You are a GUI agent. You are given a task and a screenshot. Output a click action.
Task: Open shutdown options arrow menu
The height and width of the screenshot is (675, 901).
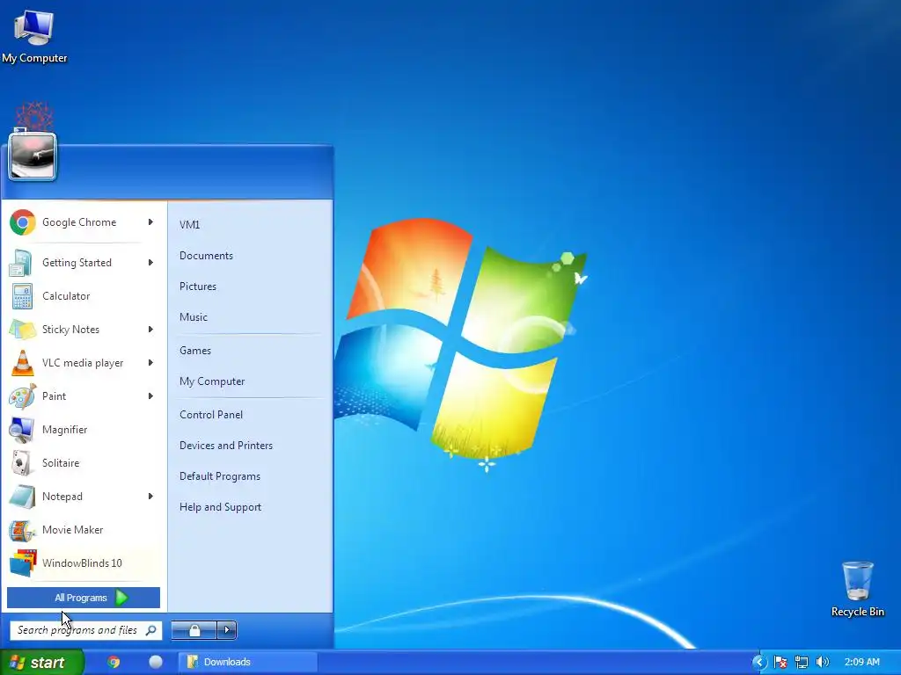[x=227, y=630]
